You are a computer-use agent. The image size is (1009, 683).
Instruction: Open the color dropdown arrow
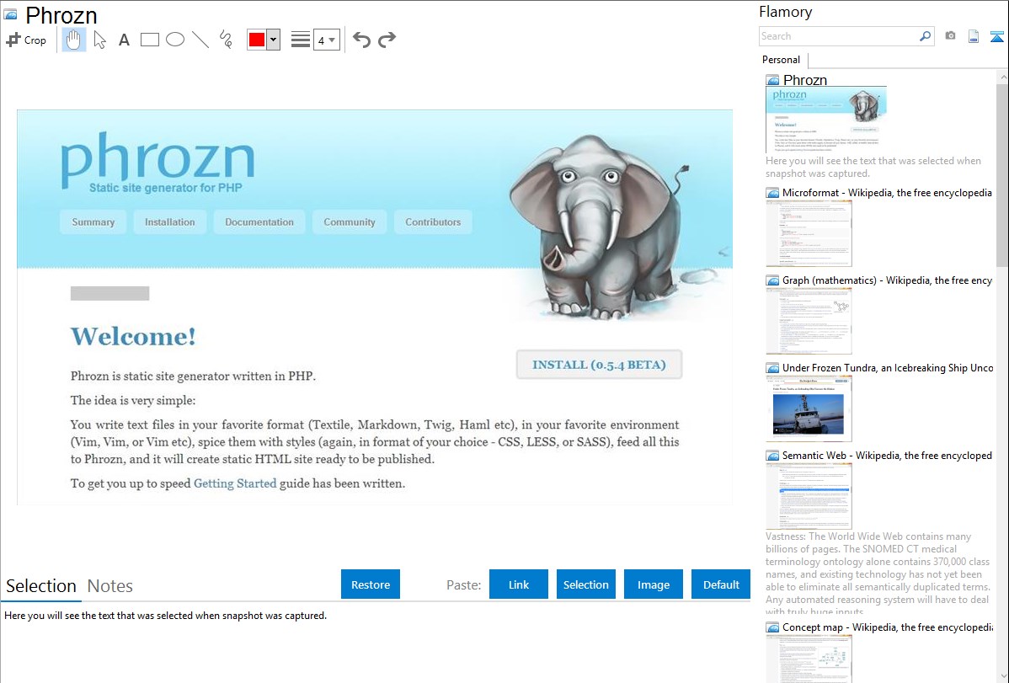tap(273, 40)
